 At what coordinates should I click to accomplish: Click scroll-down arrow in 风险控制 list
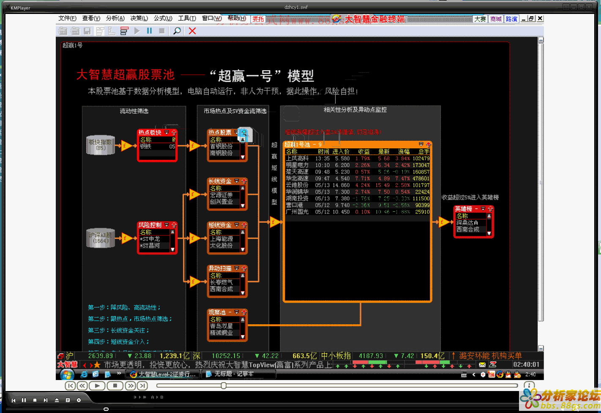pos(172,249)
